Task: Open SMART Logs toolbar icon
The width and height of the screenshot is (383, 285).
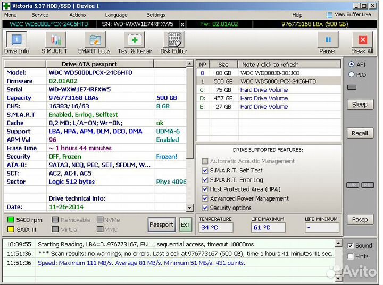Action: (95, 39)
